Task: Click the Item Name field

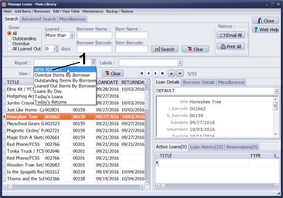Action: click(x=132, y=35)
